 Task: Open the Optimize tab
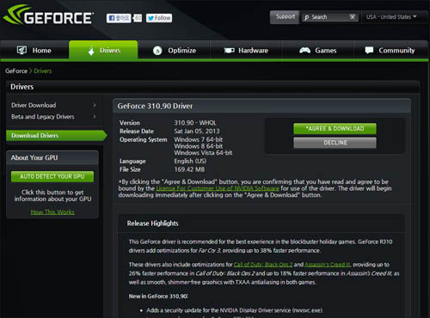coord(174,51)
